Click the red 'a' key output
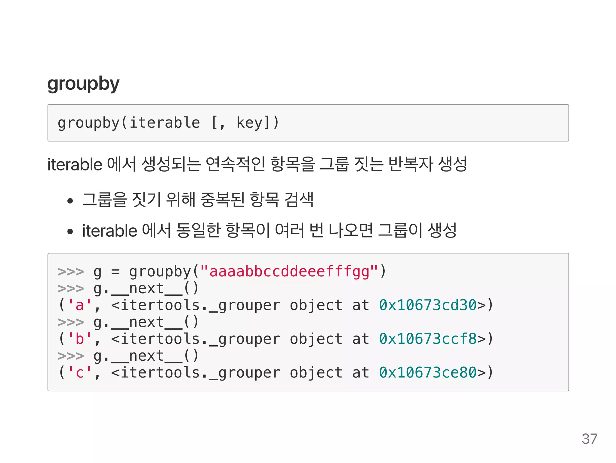The image size is (616, 463). (x=80, y=305)
